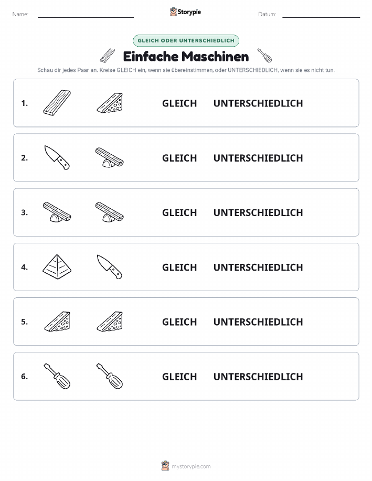The width and height of the screenshot is (372, 481).
Task: Click the lever seesaw icon in row 2
Action: 110,157
